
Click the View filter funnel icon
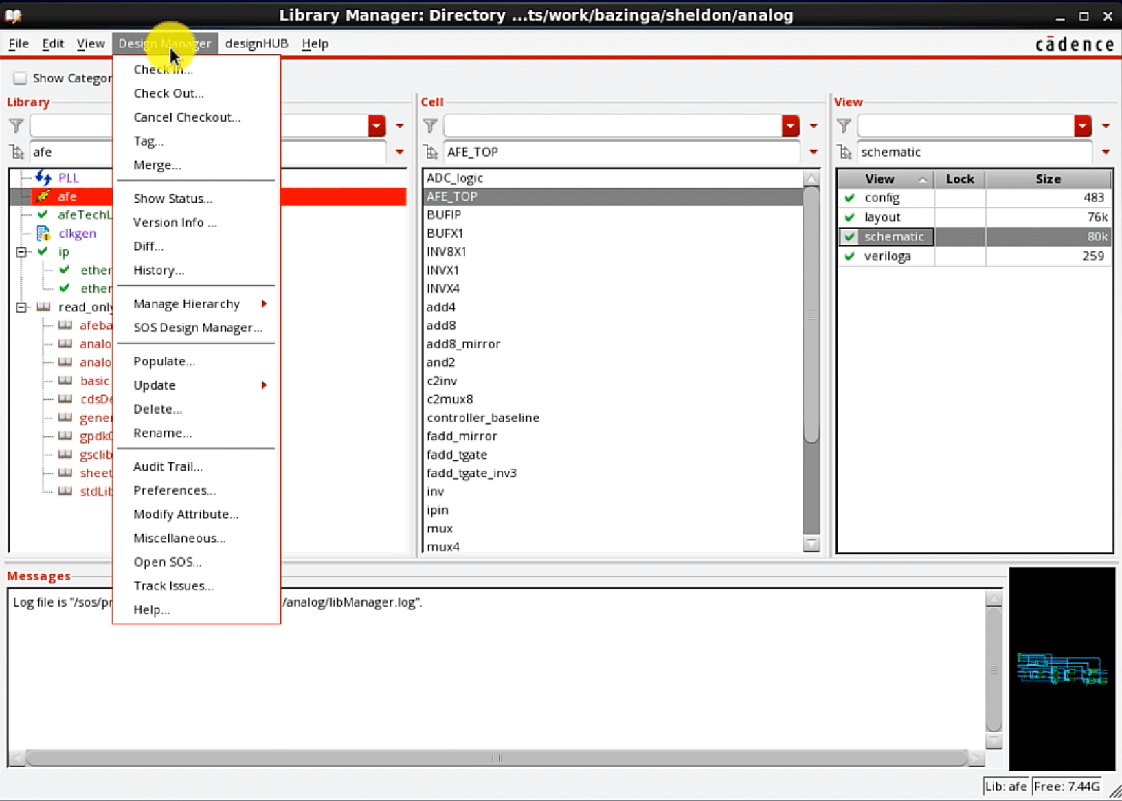tap(844, 126)
